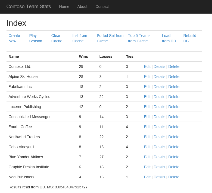
Task: Edit the Adventure Works Cycles row
Action: [147, 97]
